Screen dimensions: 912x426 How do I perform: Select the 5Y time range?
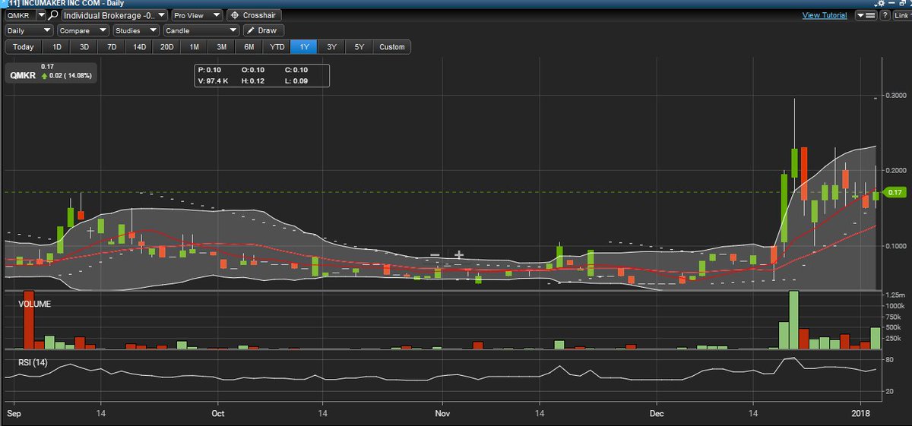[359, 47]
